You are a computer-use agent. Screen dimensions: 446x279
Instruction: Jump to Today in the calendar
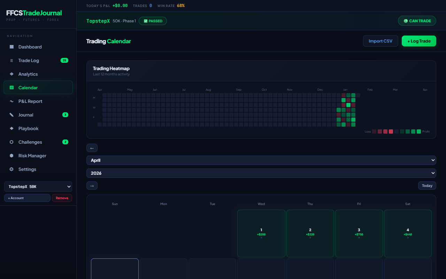[x=427, y=186]
